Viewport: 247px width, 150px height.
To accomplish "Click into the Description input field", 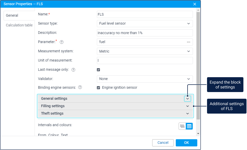I will [x=145, y=33].
